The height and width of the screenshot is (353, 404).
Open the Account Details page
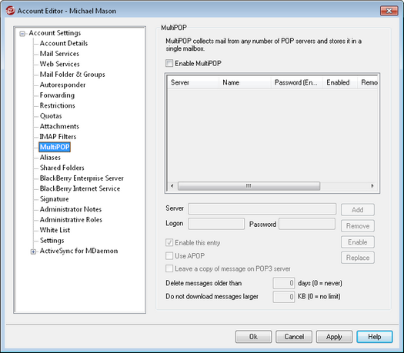(64, 43)
